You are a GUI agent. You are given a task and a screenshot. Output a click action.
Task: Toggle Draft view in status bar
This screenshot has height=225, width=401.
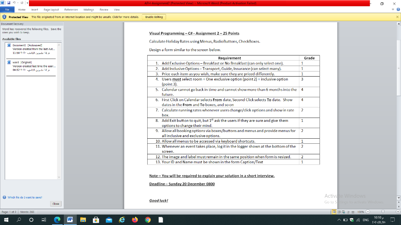353,212
